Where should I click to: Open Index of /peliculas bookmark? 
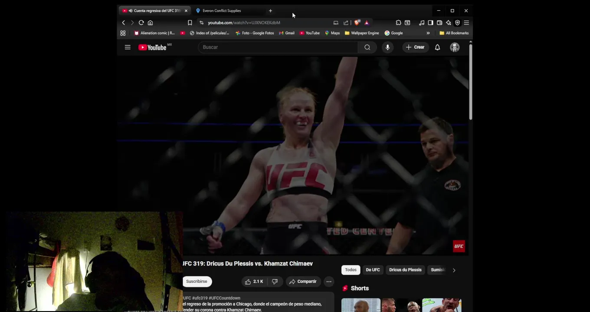point(210,33)
